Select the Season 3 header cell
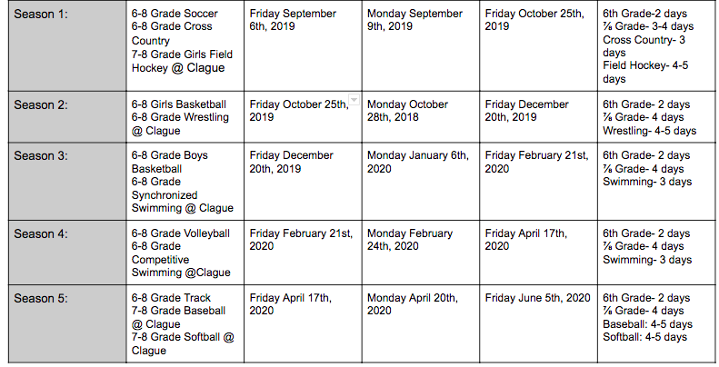This screenshot has width=719, height=367. (x=67, y=182)
